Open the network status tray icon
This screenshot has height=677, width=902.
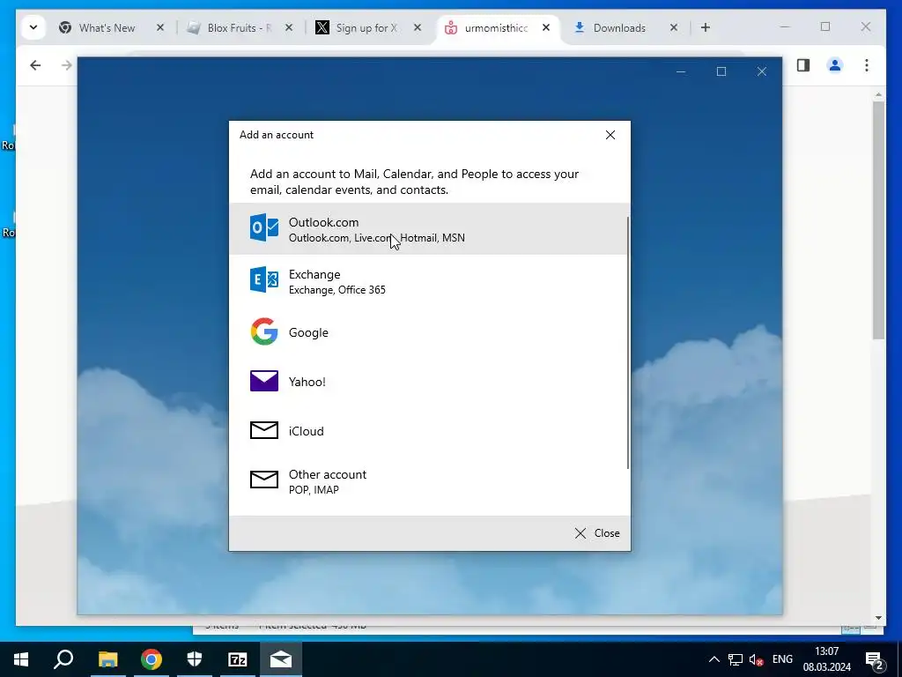[736, 659]
